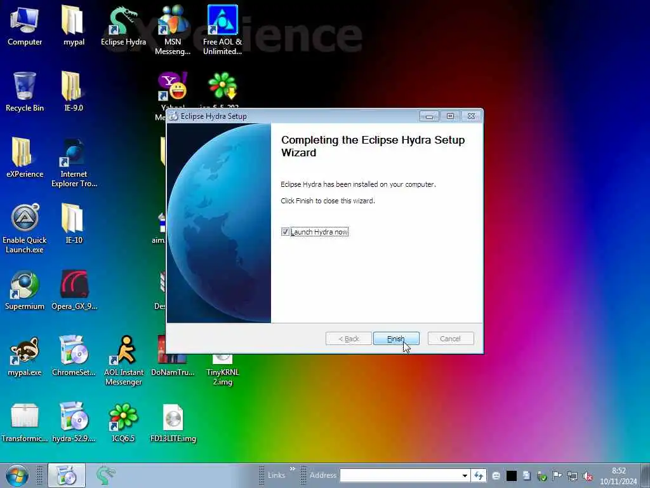Click into the Address toolbar input field
650x488 pixels.
click(x=401, y=475)
